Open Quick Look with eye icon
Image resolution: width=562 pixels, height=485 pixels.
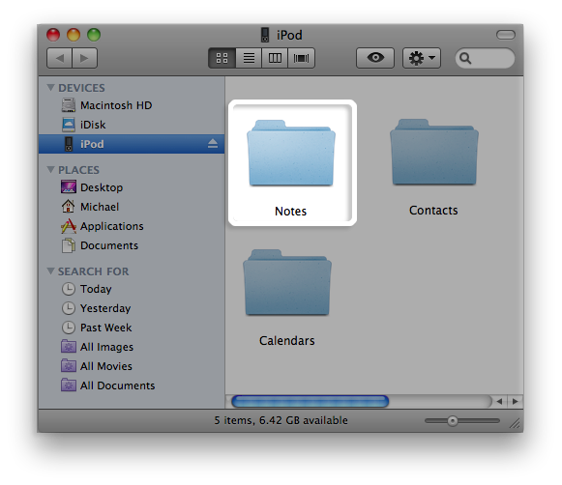pos(375,58)
